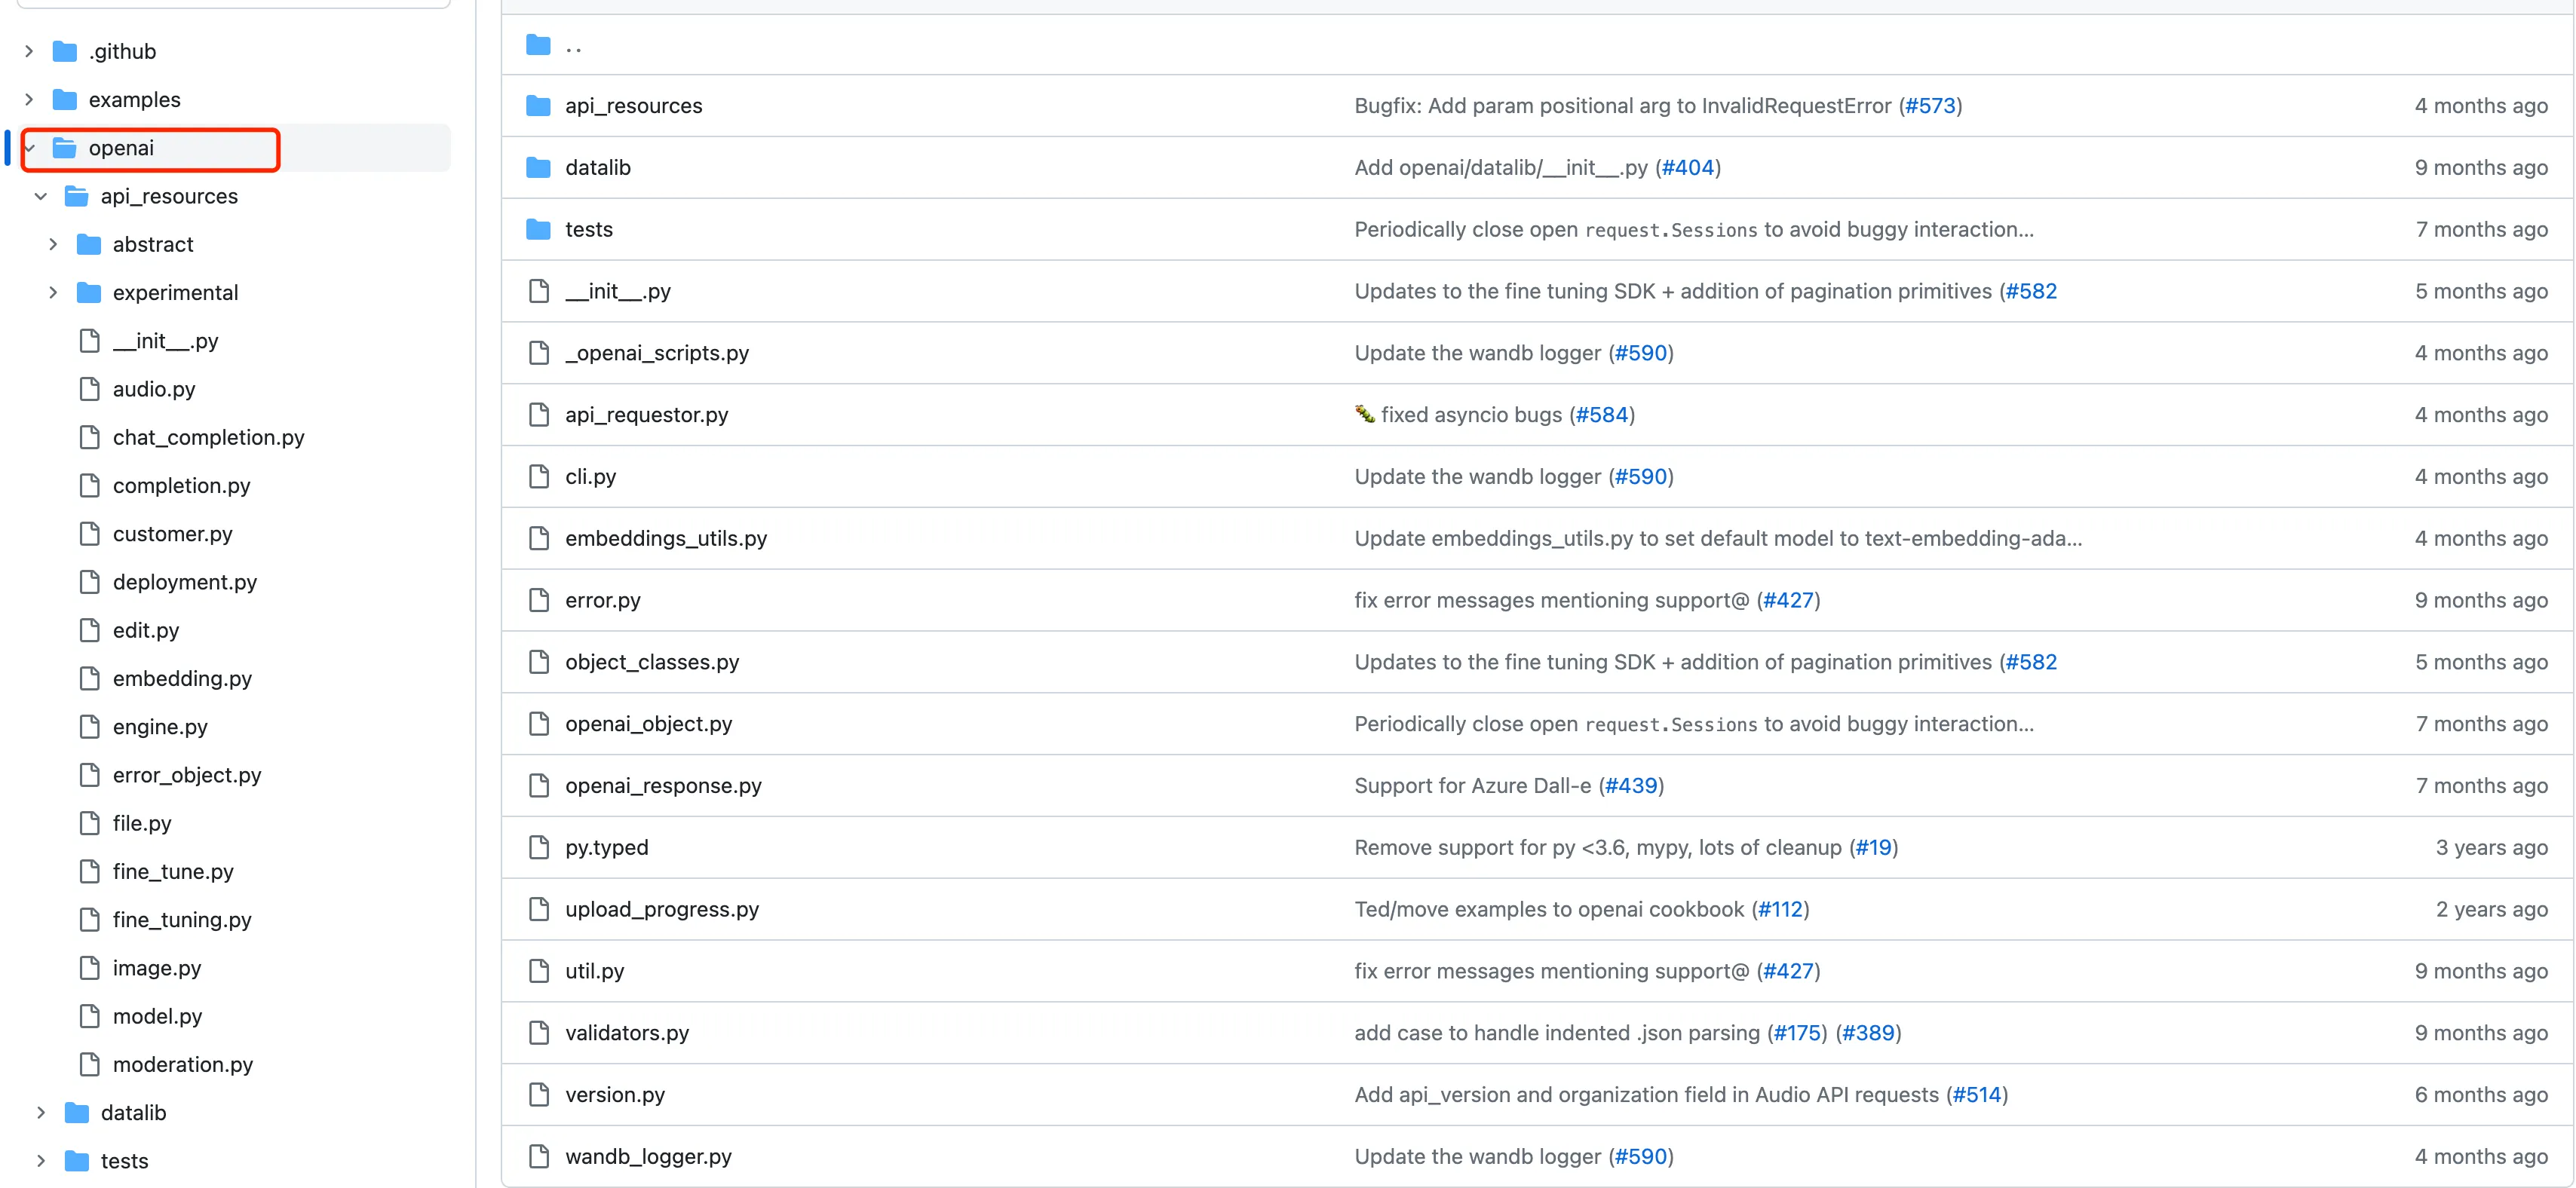Click the file icon beside wandb_logger.py
Image resolution: width=2576 pixels, height=1188 pixels.
click(x=538, y=1157)
